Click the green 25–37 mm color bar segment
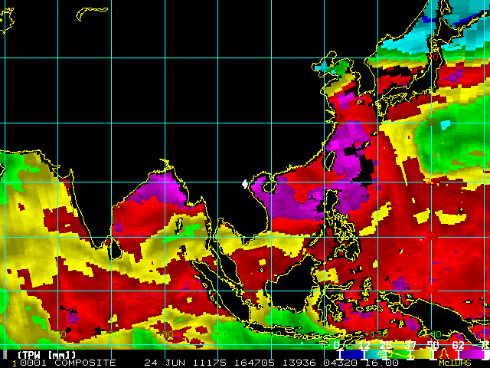Image resolution: width=490 pixels, height=368 pixels. click(398, 354)
